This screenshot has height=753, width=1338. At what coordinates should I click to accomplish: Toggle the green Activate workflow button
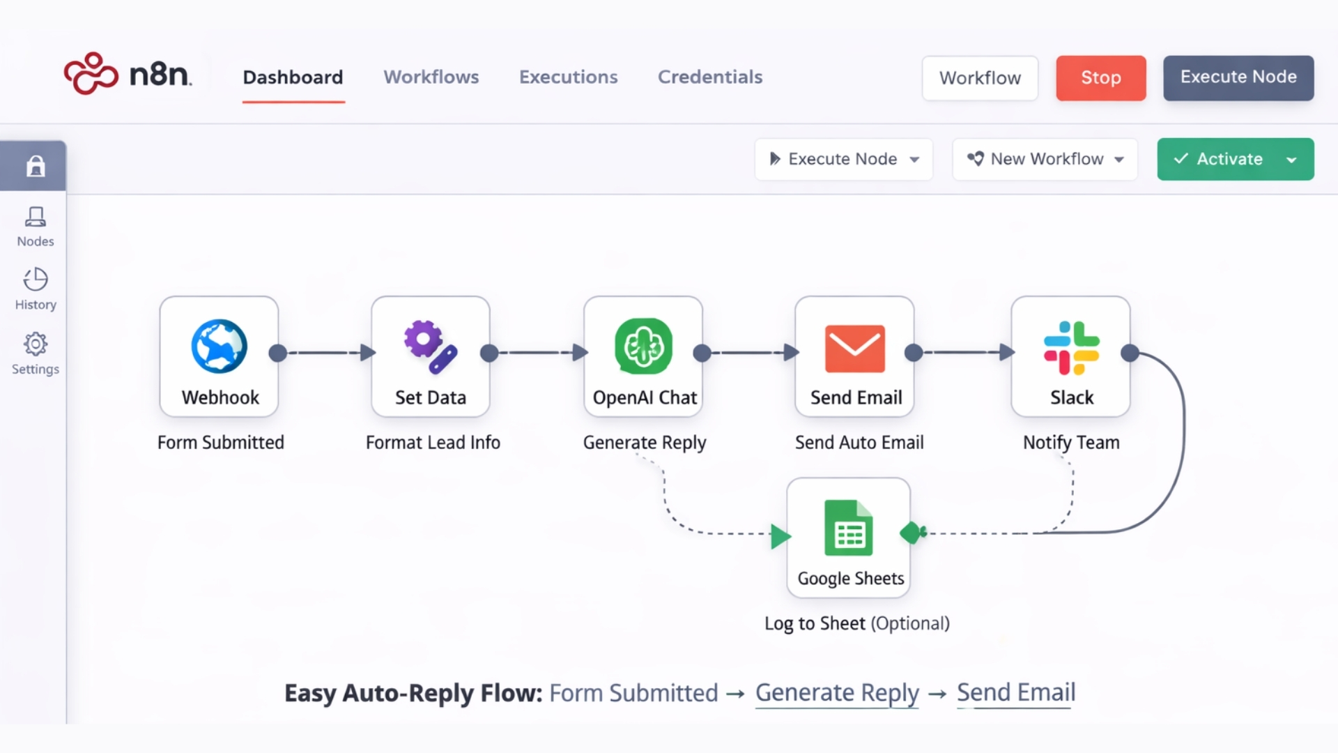click(1218, 159)
